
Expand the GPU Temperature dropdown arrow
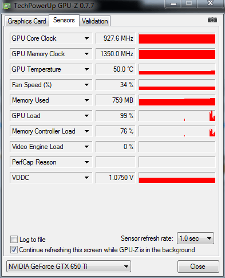86,69
